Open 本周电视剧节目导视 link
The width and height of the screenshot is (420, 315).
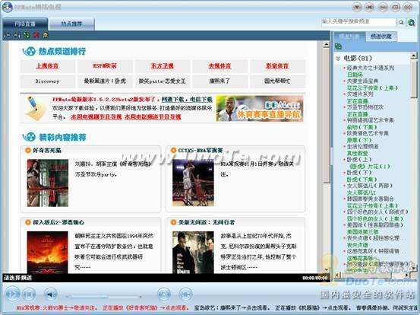(x=96, y=117)
